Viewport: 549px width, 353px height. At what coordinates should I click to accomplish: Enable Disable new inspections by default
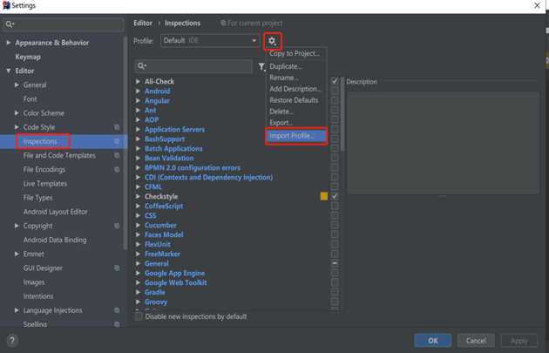coord(139,316)
